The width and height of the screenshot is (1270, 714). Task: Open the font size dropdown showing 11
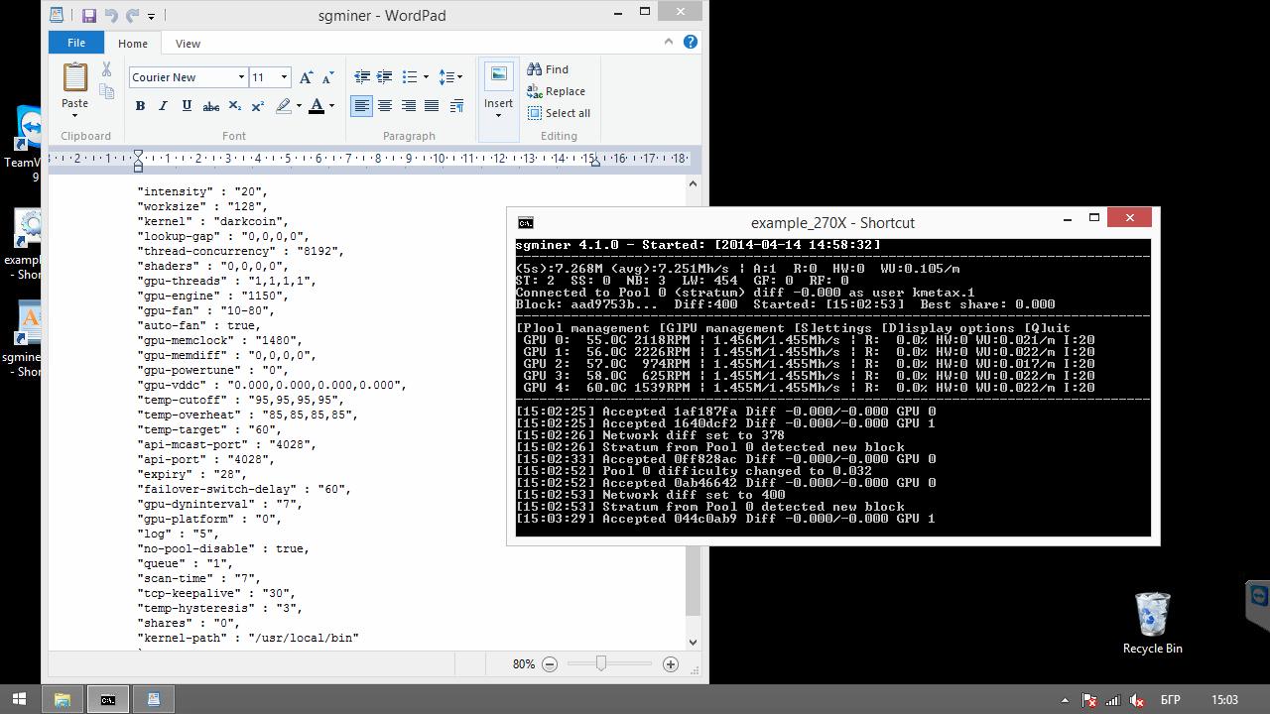(x=284, y=77)
